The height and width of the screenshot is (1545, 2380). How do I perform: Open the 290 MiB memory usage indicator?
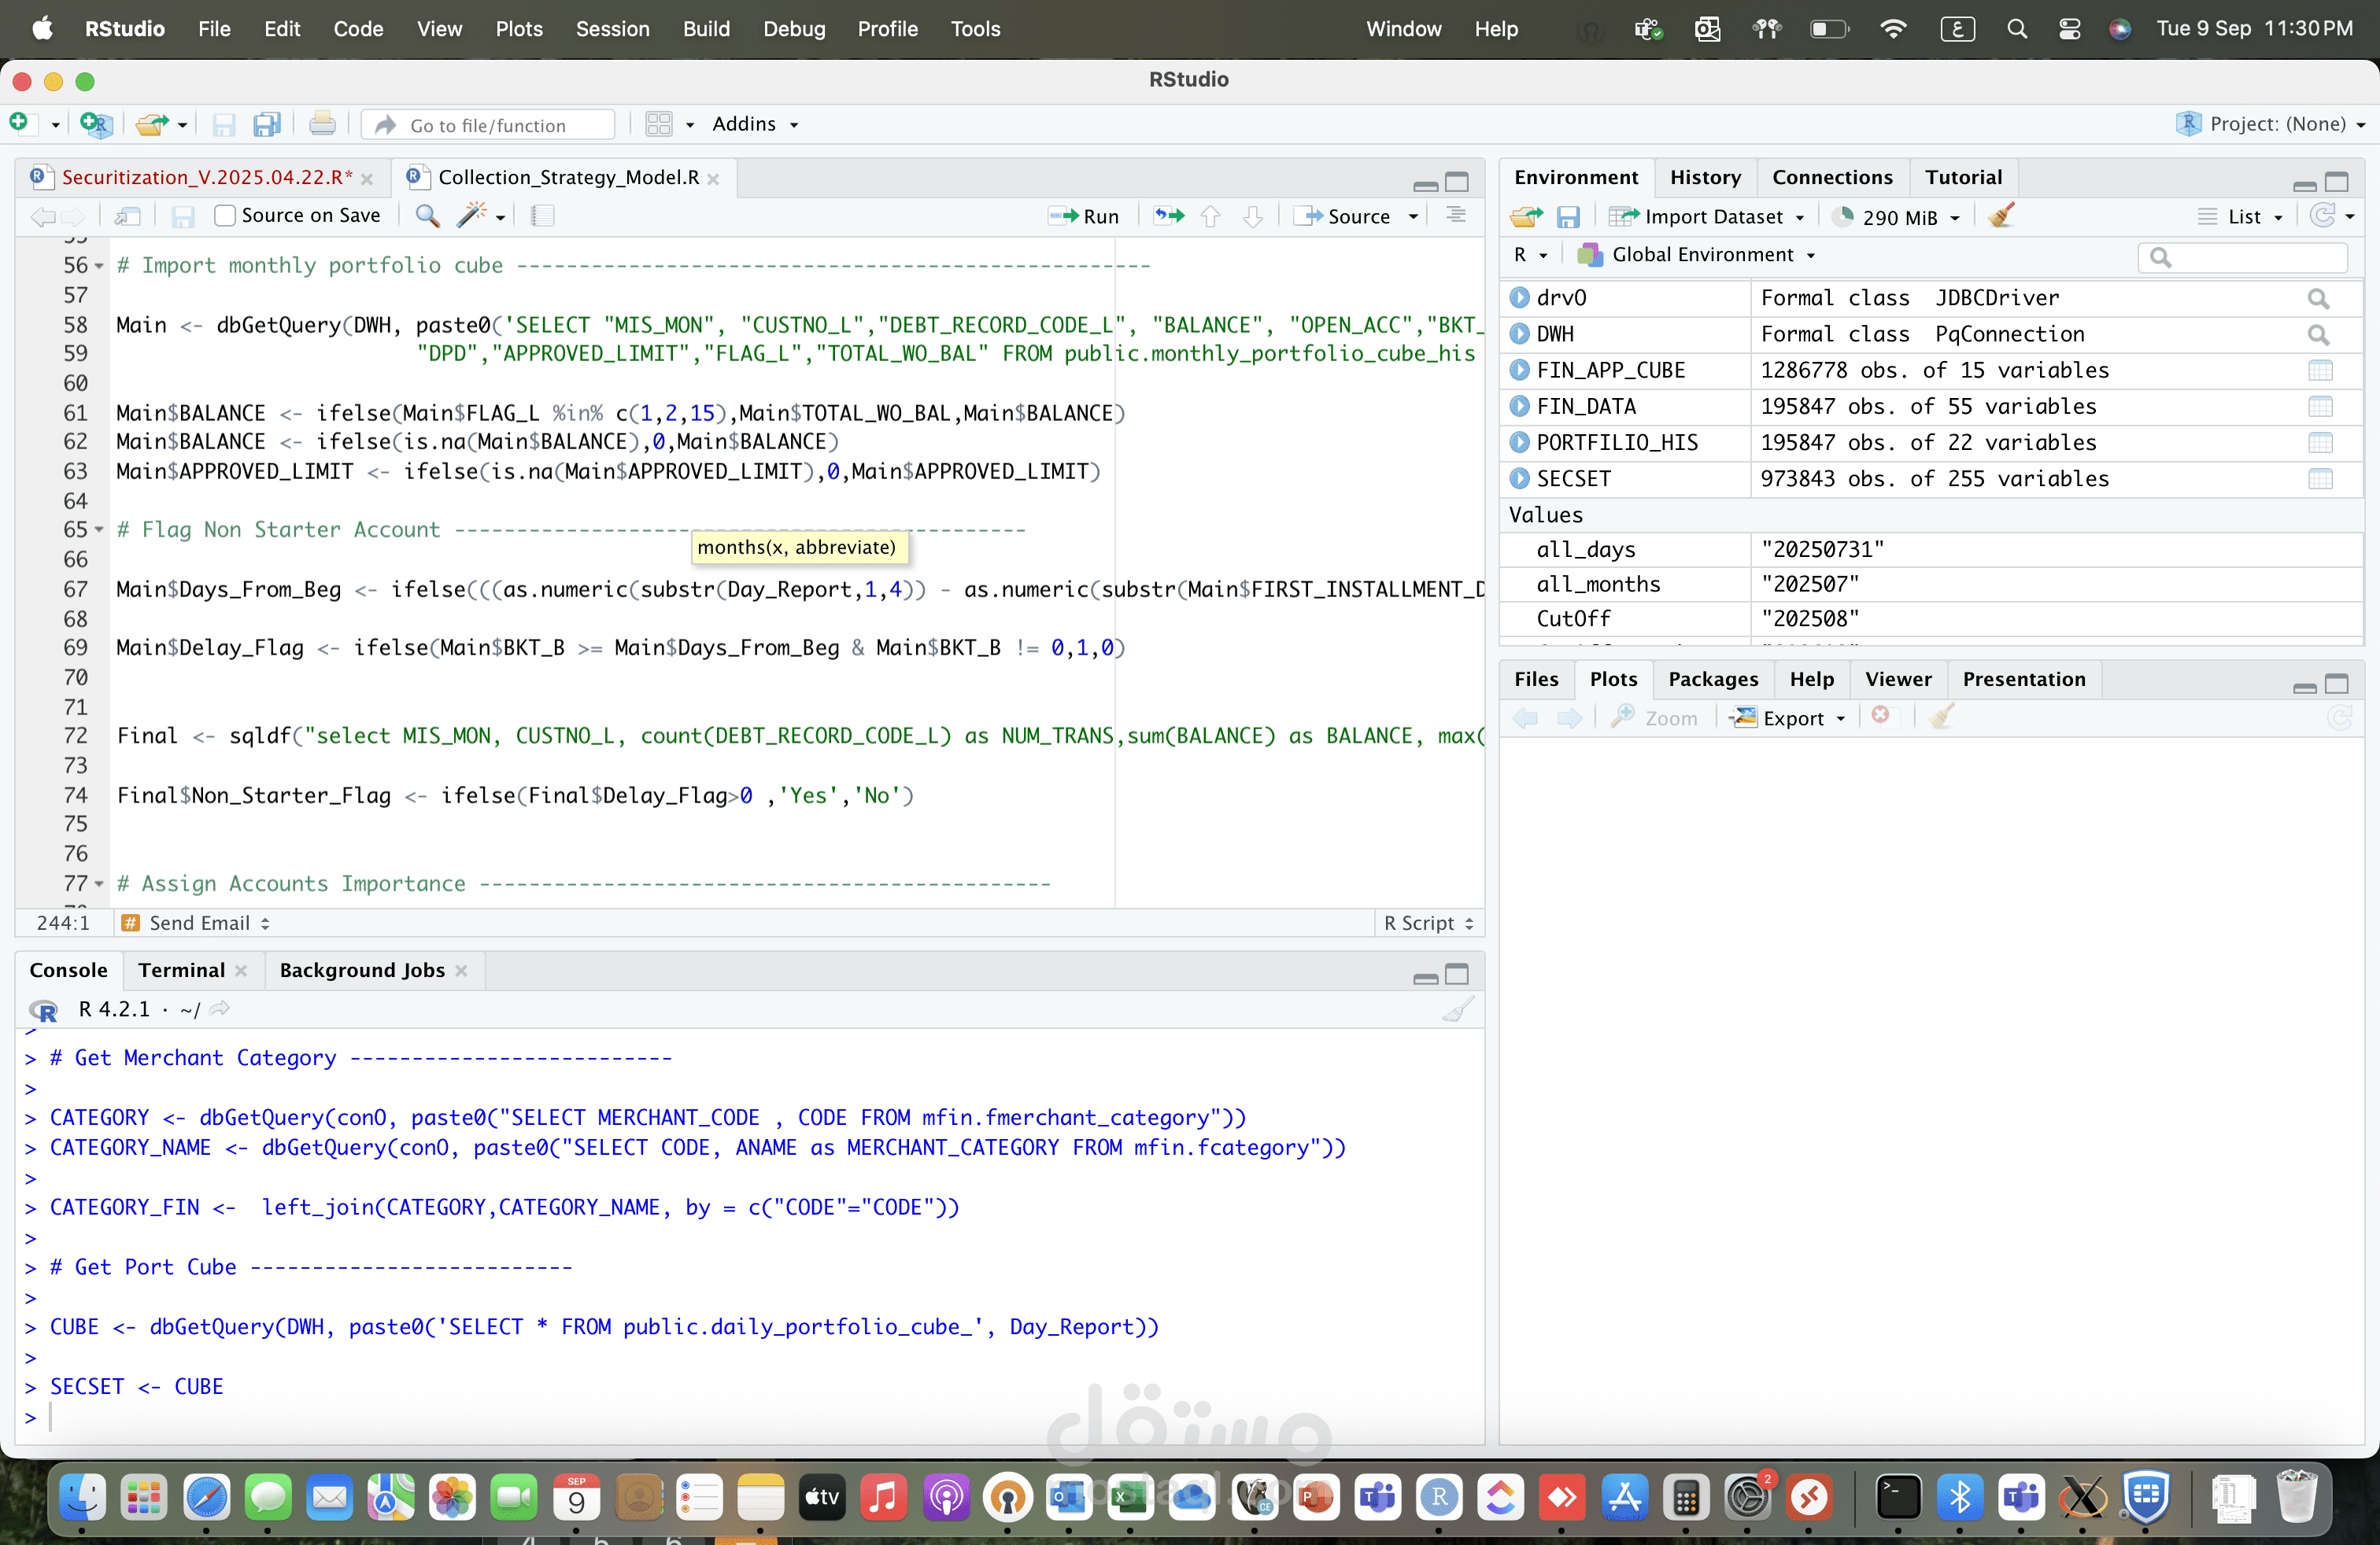click(1896, 216)
